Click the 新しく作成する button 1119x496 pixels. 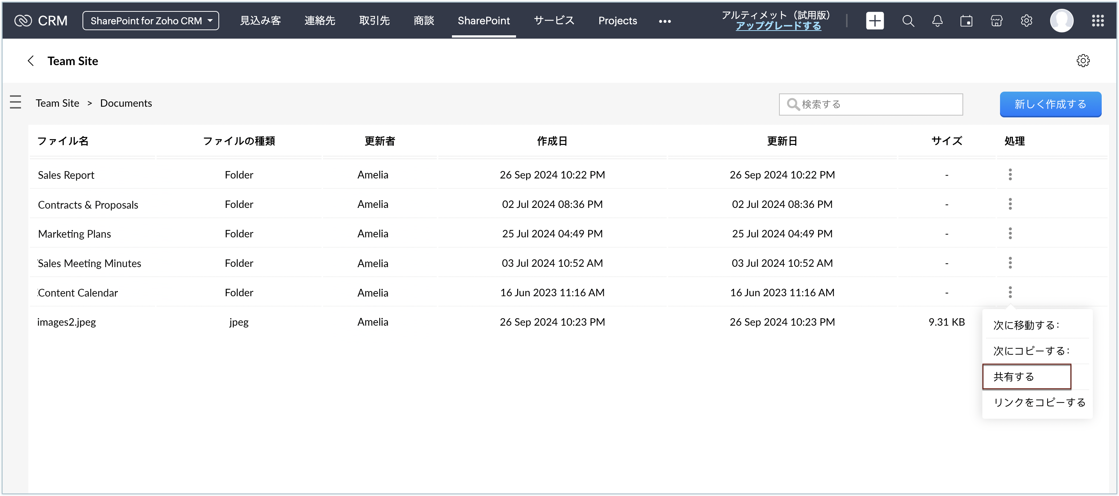tap(1050, 104)
